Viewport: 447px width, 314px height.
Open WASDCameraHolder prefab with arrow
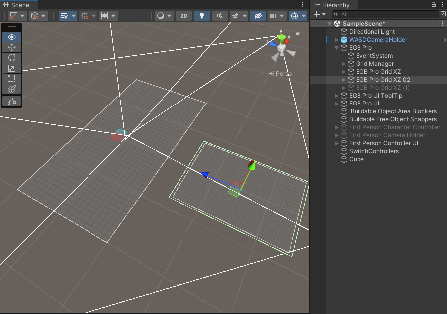(444, 40)
